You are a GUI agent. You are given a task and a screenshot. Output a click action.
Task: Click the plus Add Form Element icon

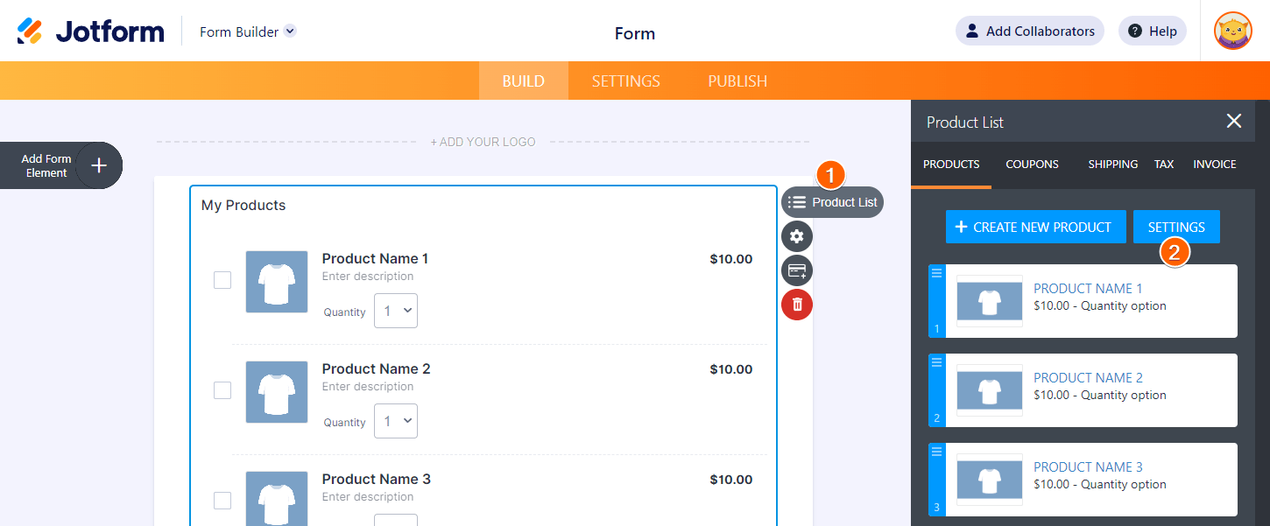(99, 165)
